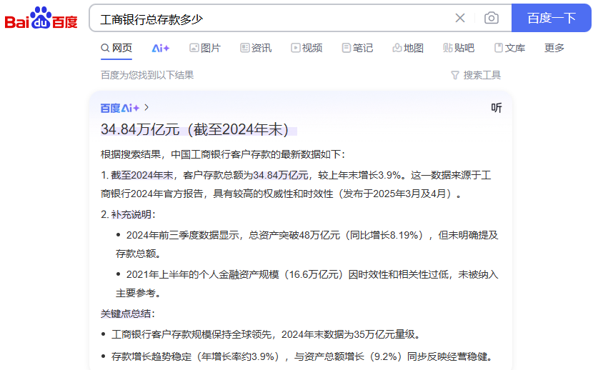The height and width of the screenshot is (370, 593).
Task: Click the 关键点总结 heading
Action: coord(128,314)
